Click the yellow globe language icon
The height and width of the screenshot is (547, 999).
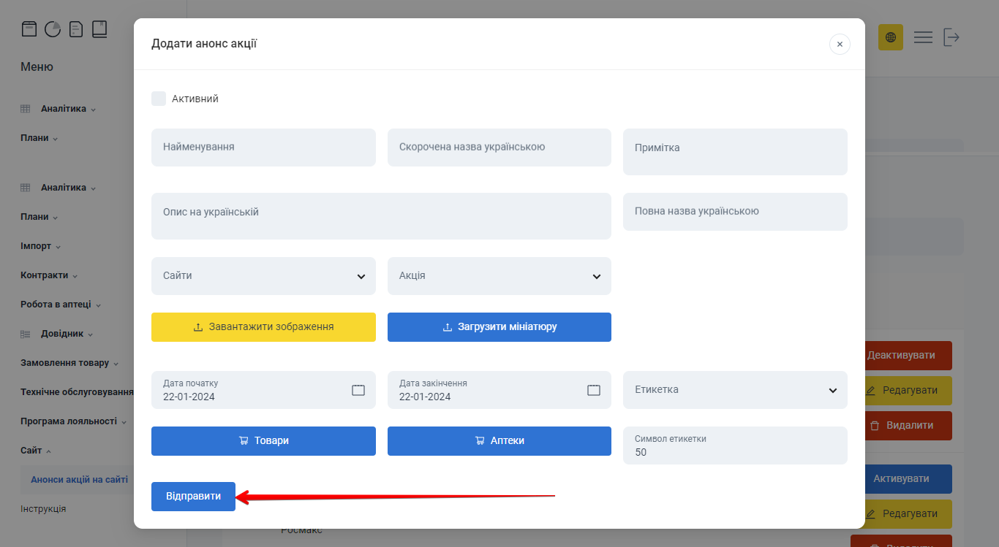[x=891, y=37]
